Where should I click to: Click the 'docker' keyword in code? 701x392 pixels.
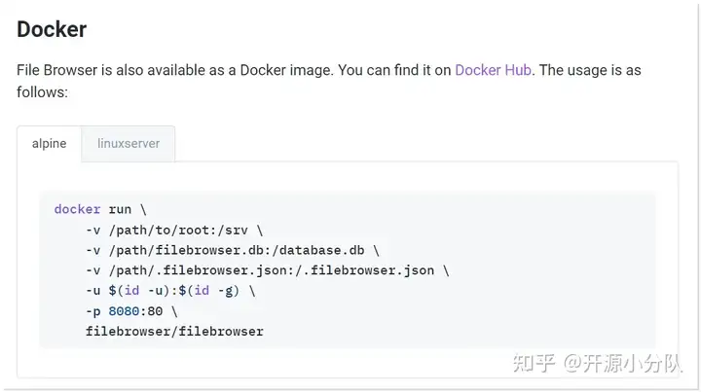pos(77,209)
